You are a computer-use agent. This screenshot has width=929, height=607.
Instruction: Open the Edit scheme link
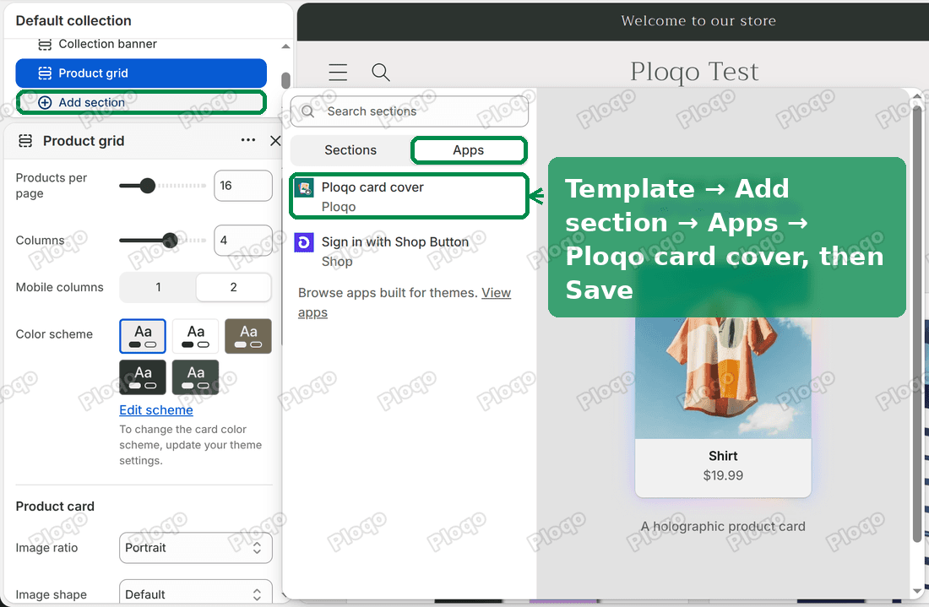coord(156,409)
